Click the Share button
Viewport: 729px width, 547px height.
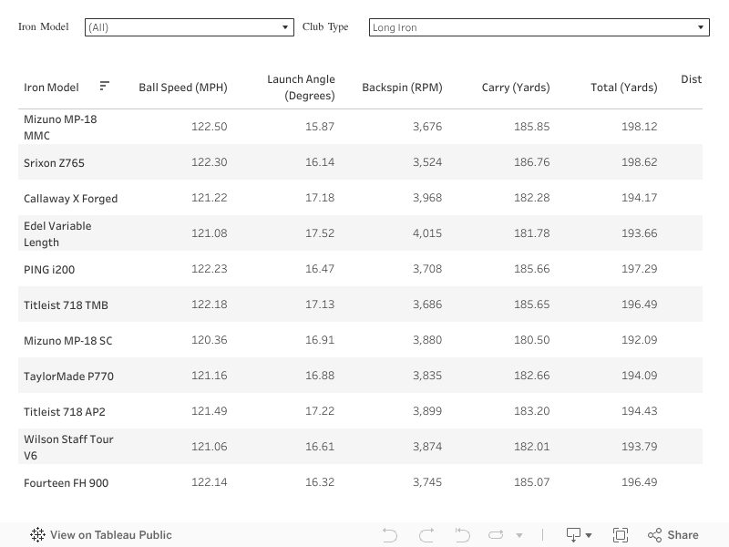(x=673, y=535)
